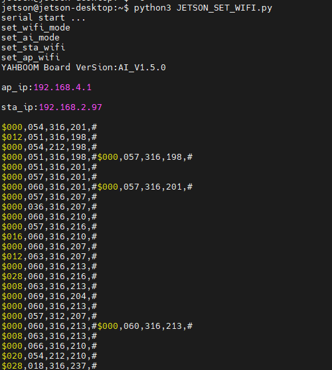Click the sta_ip address 192.168.2.97

click(x=70, y=107)
